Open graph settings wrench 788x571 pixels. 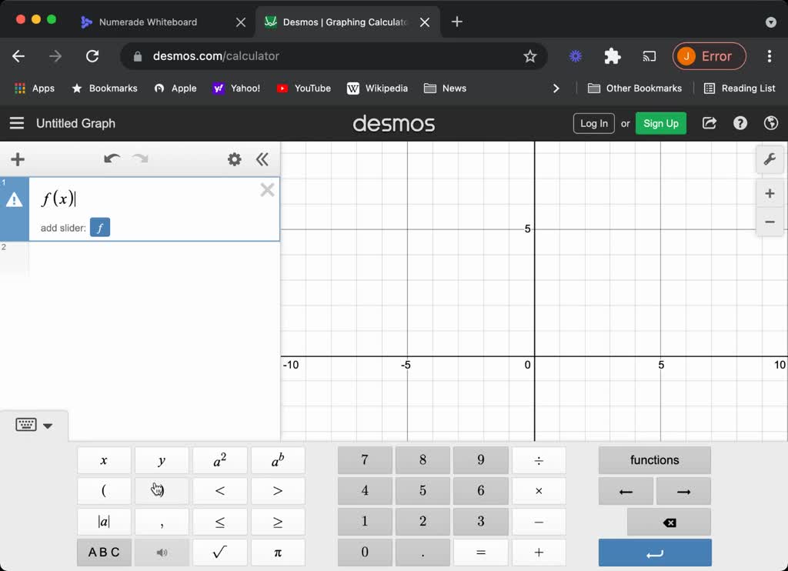coord(770,160)
